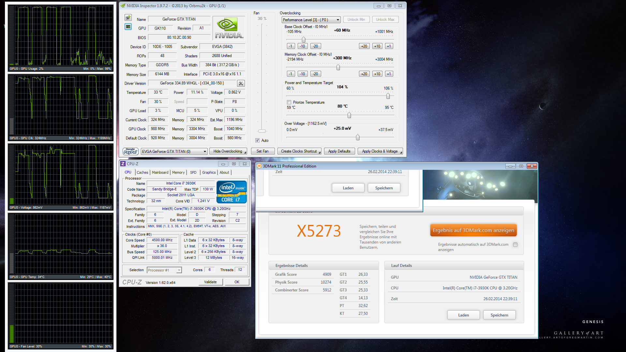This screenshot has width=626, height=352.
Task: Open the Memory tab in CPU-Z
Action: coord(178,172)
